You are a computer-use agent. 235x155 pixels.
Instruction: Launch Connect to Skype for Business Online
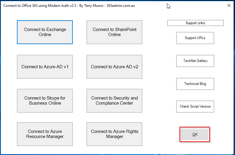pos(45,101)
